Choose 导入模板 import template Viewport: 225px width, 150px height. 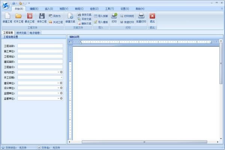101,22
